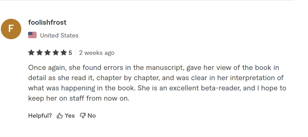Open the foolishfrost reviewer profile
The image size is (308, 137).
point(47,22)
